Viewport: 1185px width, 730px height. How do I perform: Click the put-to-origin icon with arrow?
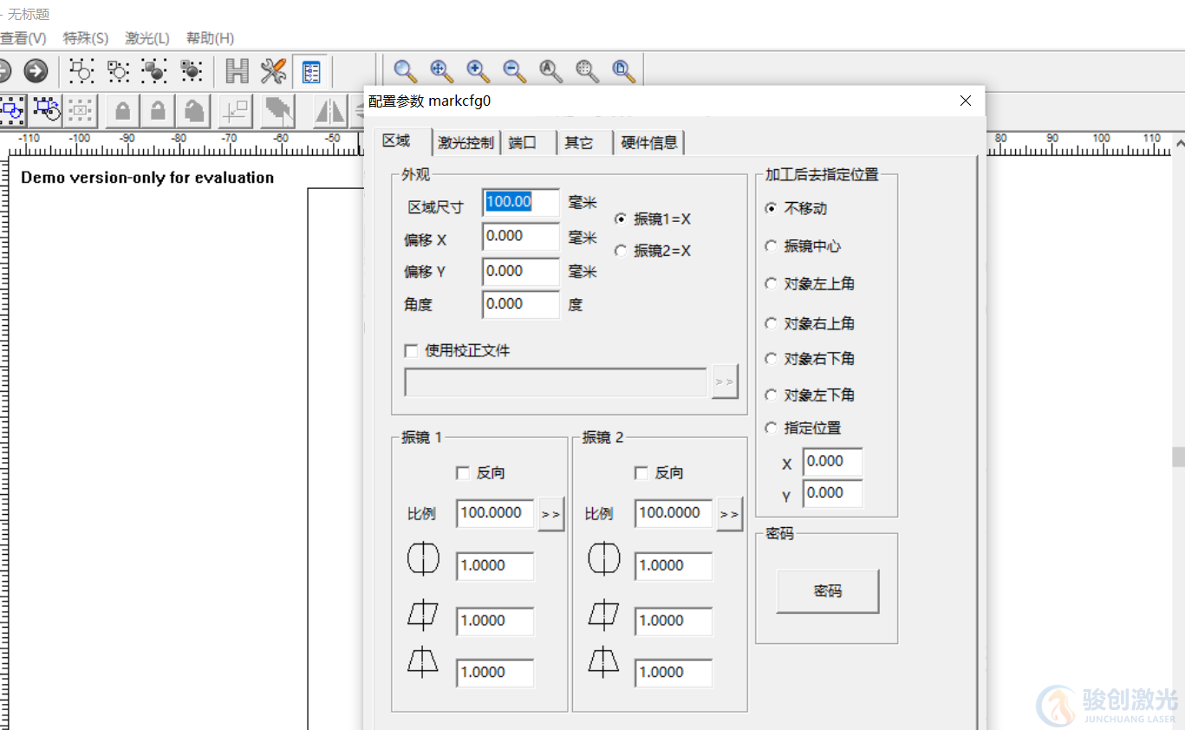pyautogui.click(x=235, y=110)
